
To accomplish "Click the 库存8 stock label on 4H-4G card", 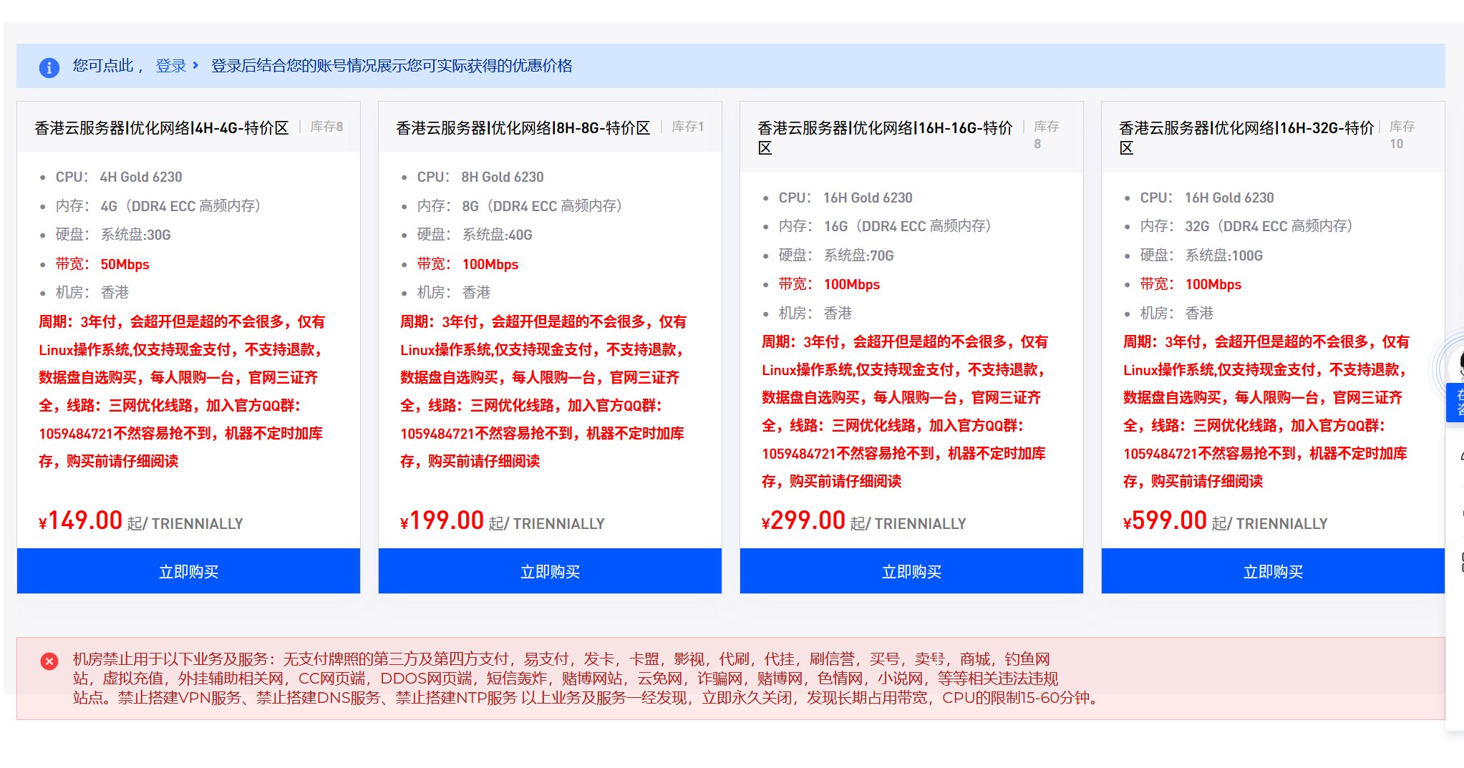I will pos(326,127).
